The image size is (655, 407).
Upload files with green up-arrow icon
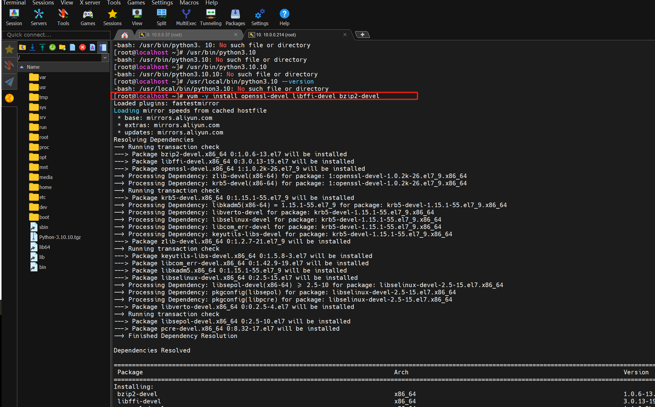pyautogui.click(x=42, y=48)
